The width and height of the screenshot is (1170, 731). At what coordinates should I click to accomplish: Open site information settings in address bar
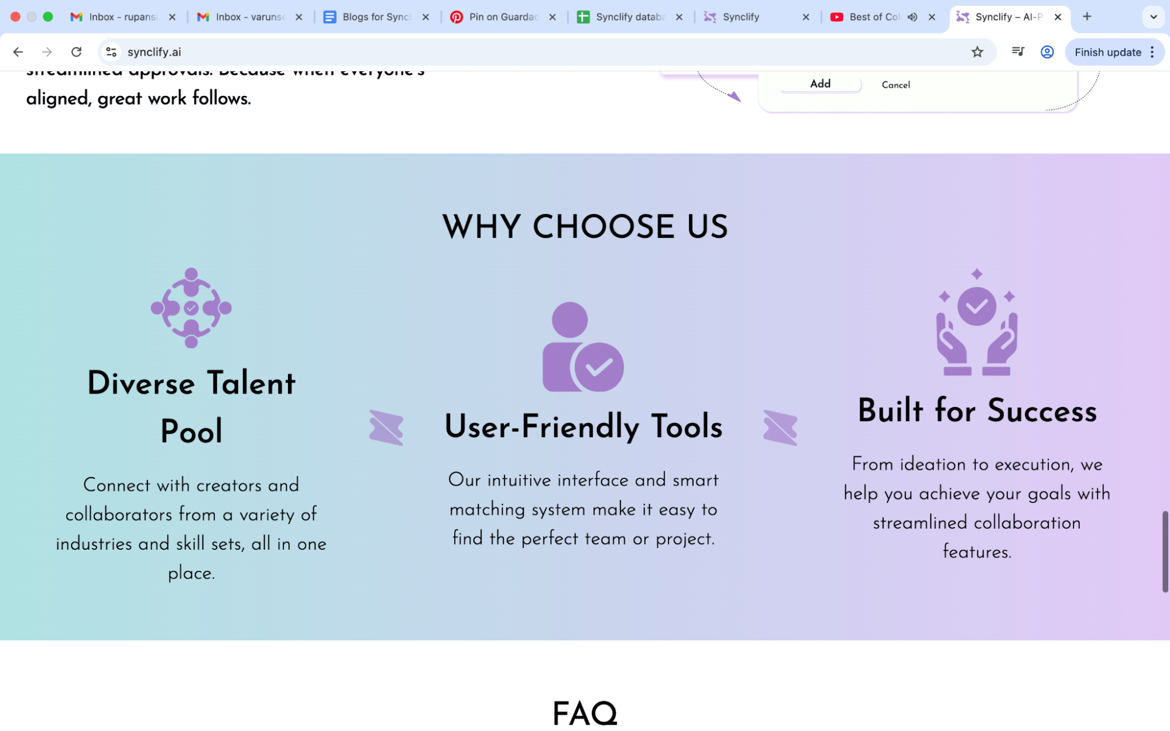pos(111,51)
